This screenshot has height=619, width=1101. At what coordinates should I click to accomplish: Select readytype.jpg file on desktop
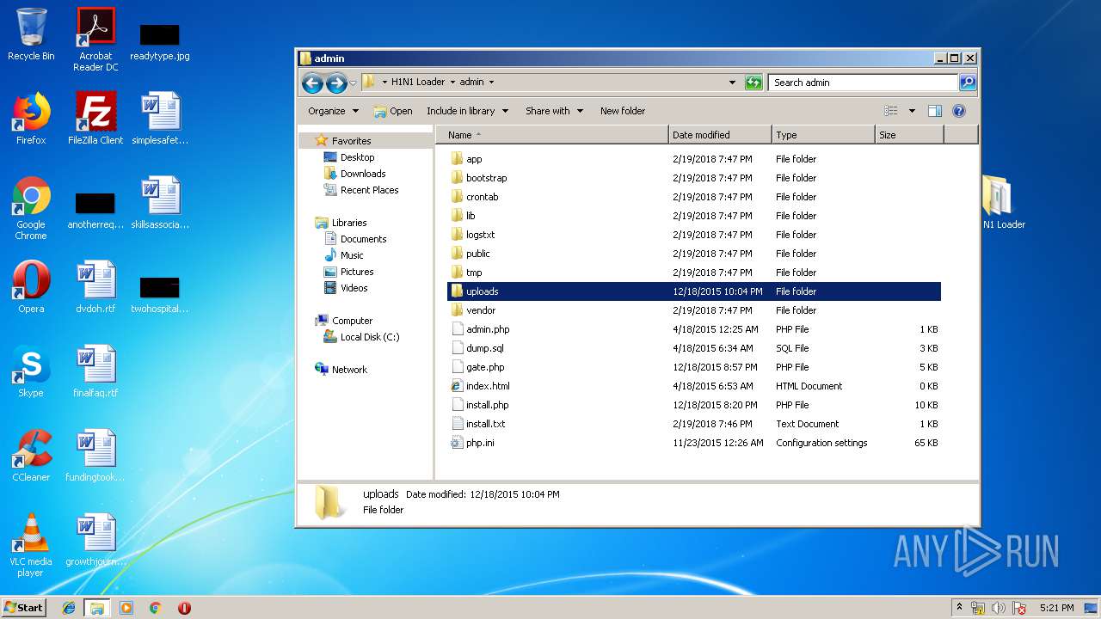160,40
